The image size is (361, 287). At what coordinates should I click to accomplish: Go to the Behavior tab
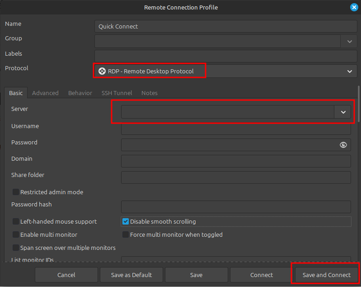80,93
